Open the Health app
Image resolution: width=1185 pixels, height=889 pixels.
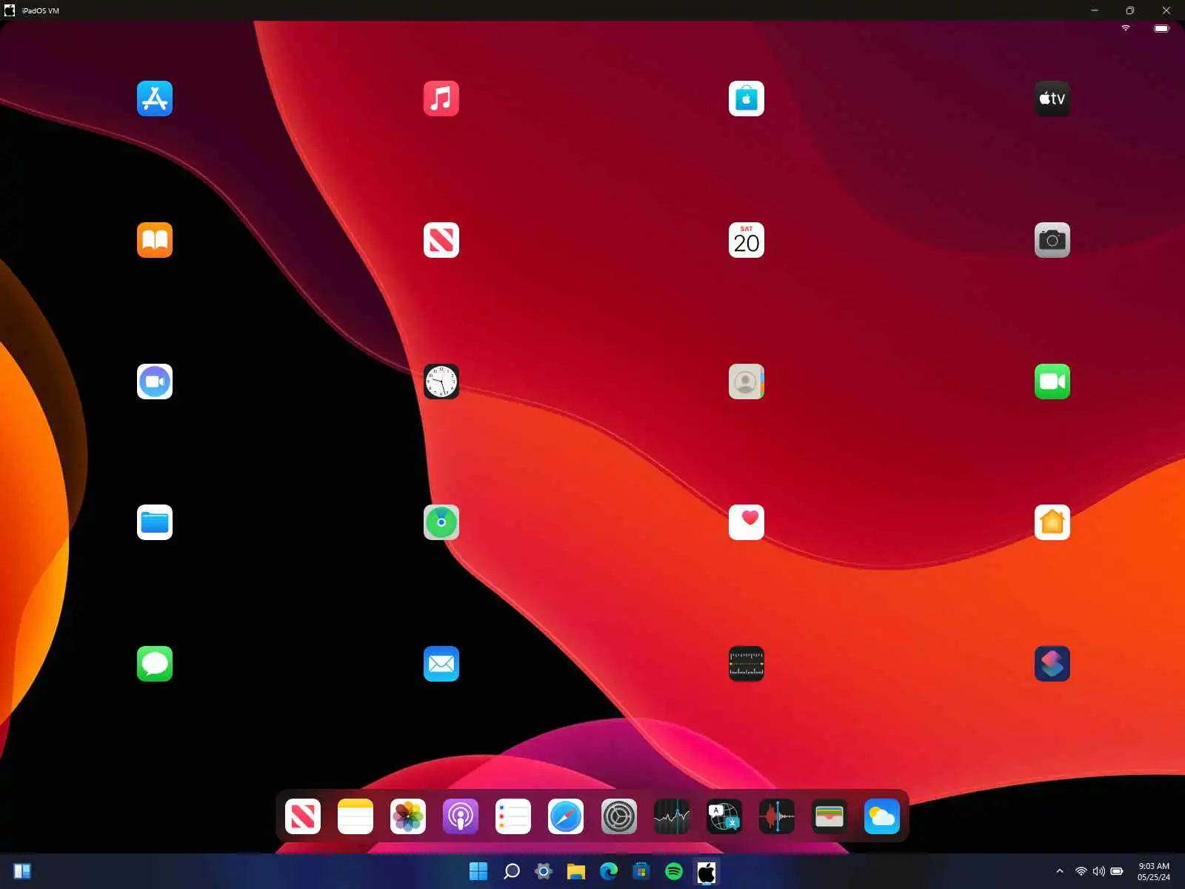tap(747, 522)
